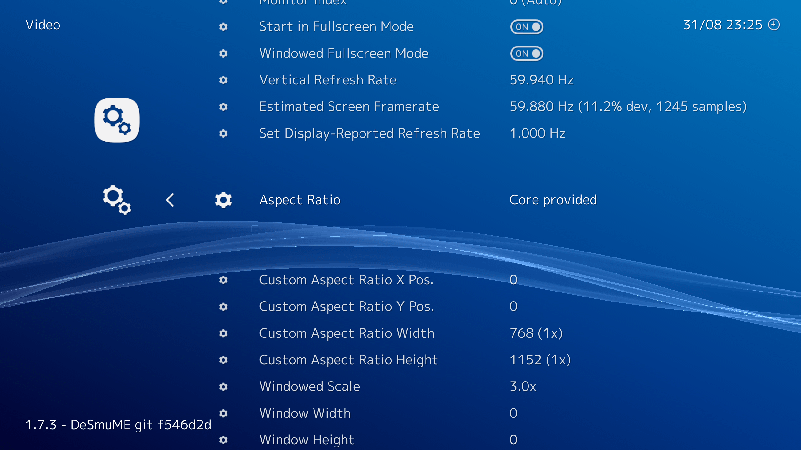Click the gear icon beside Window Width
The image size is (801, 450).
[223, 413]
